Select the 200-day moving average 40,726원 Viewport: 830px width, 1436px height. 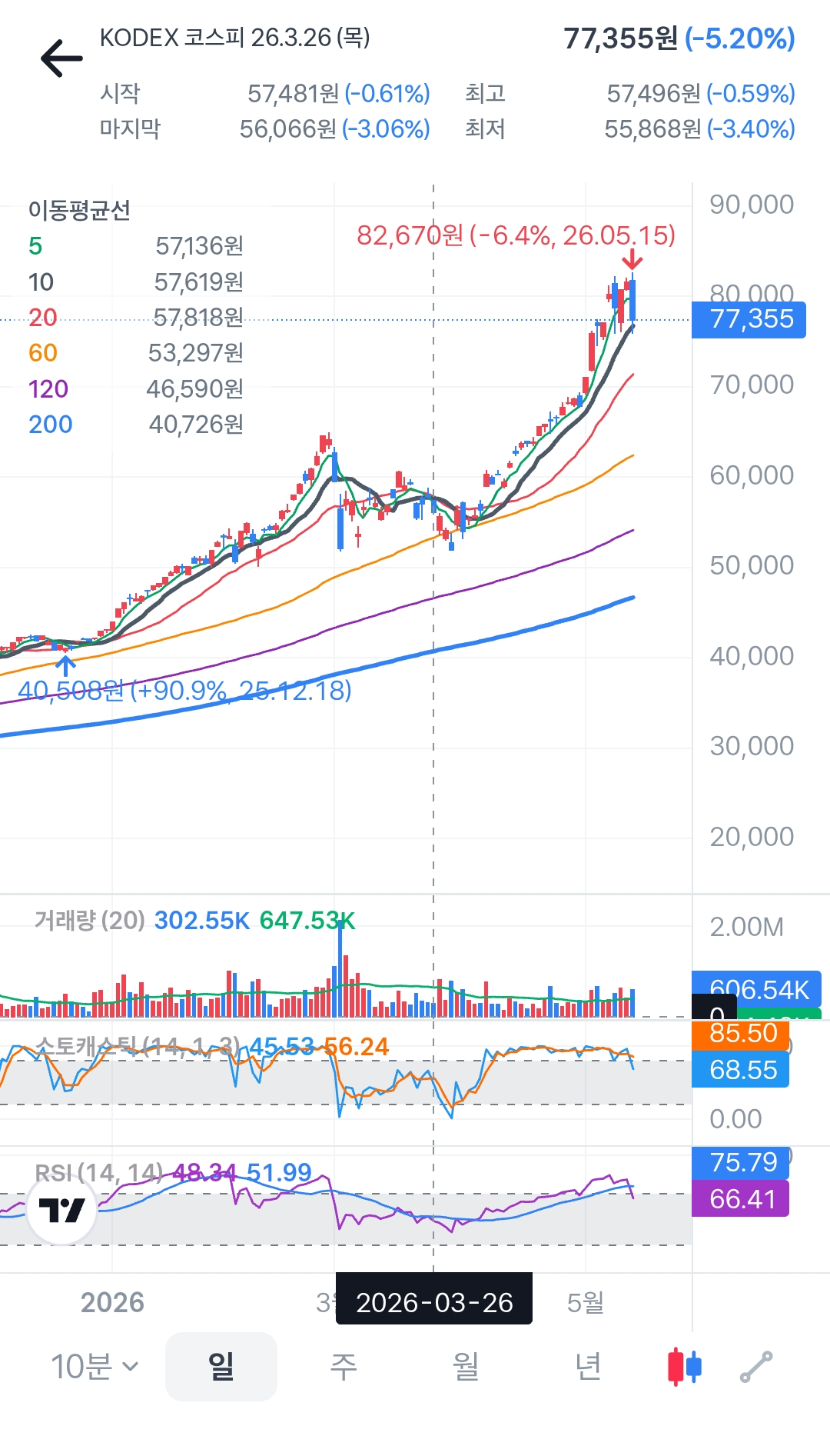click(136, 425)
